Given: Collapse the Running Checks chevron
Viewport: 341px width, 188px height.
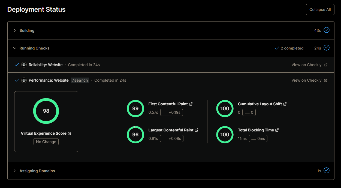Looking at the screenshot, I should tap(15, 48).
